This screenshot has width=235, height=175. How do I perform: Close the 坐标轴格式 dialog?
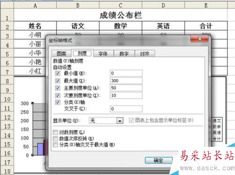[199, 38]
